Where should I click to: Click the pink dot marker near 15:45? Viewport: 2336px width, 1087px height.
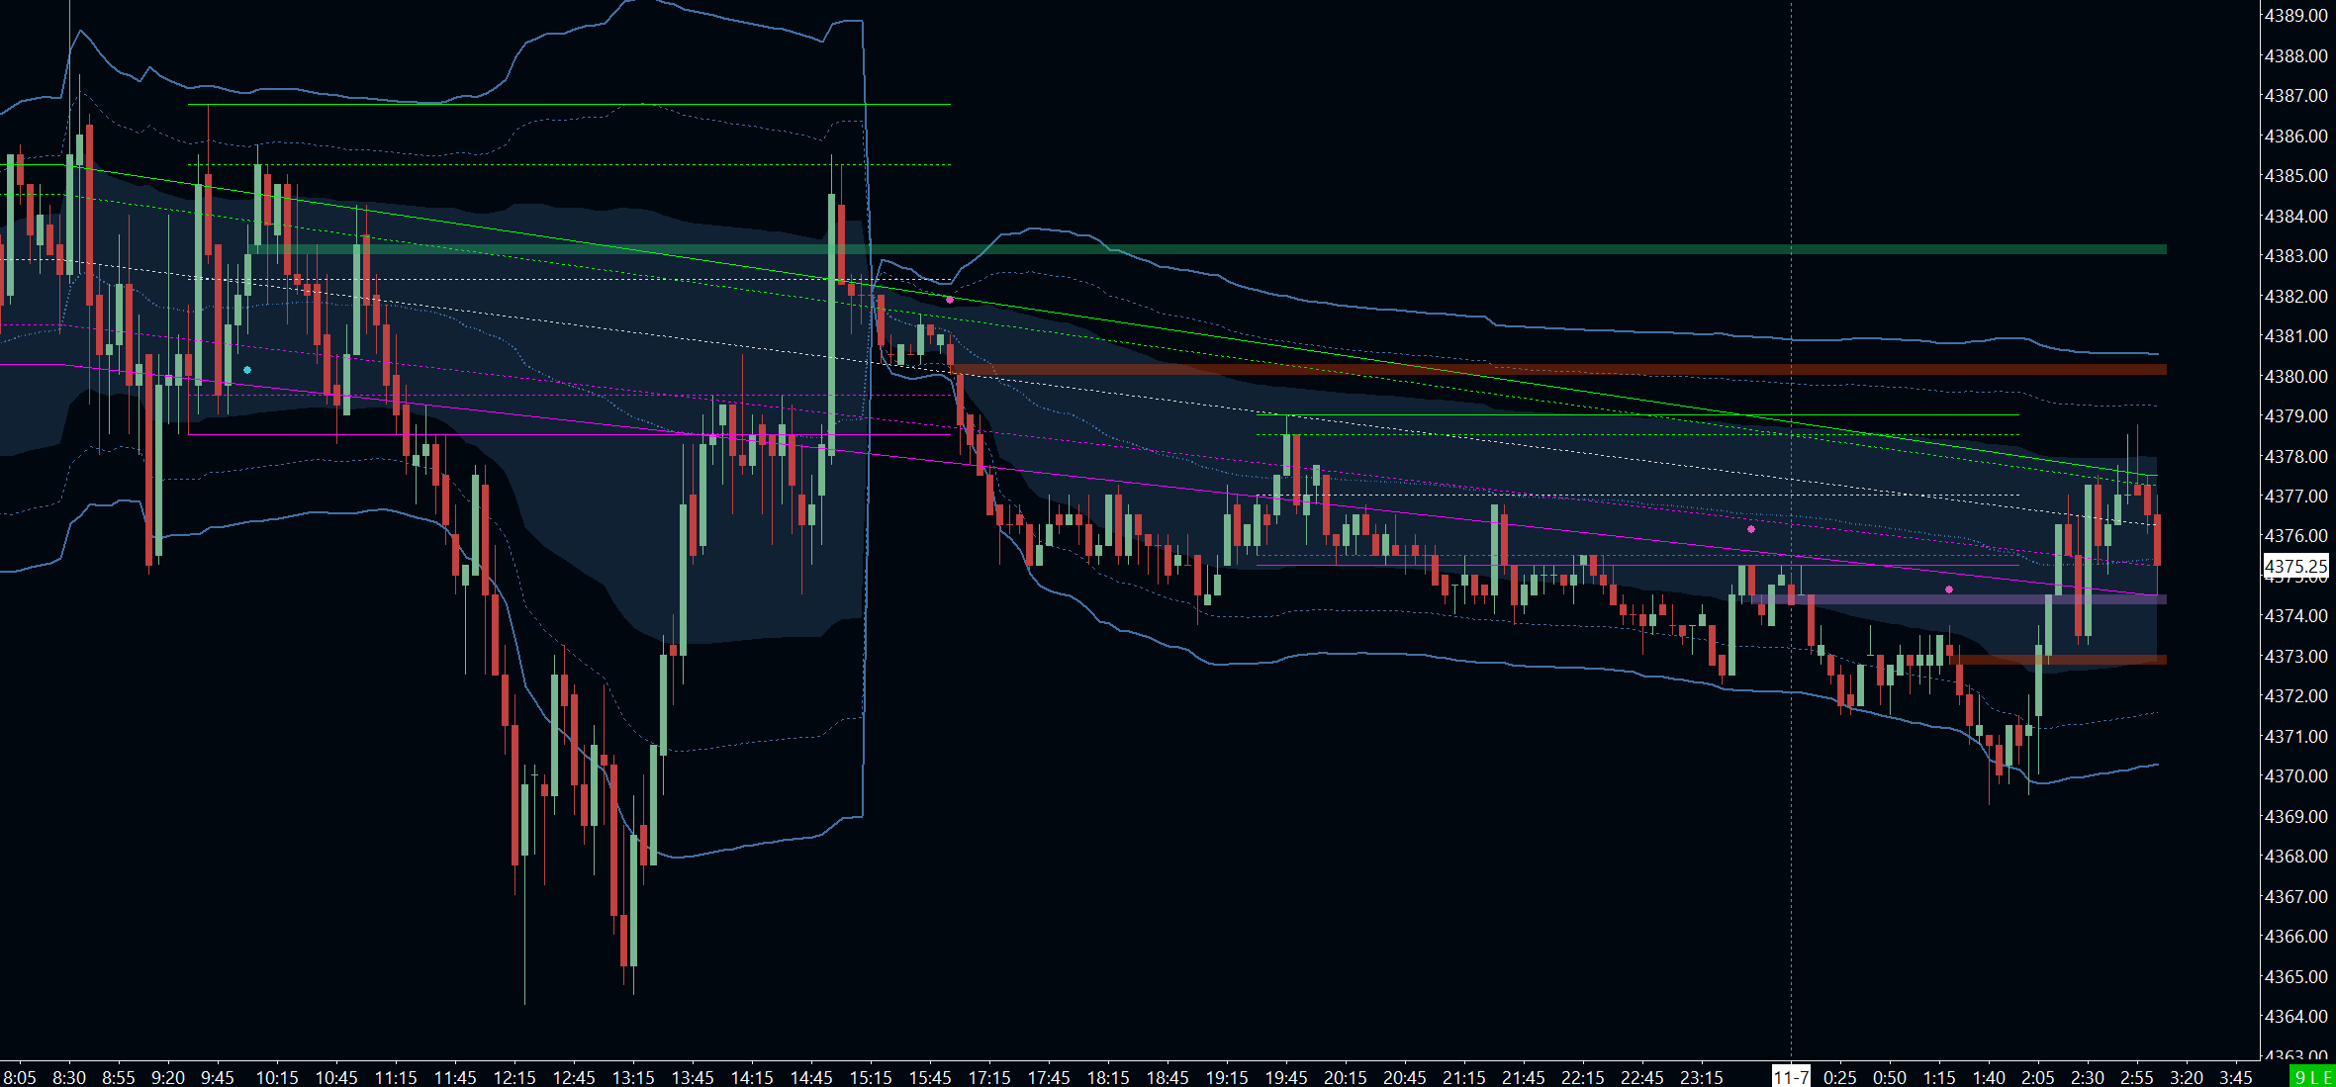950,300
